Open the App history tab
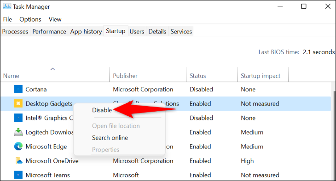The height and width of the screenshot is (181, 336). click(86, 31)
